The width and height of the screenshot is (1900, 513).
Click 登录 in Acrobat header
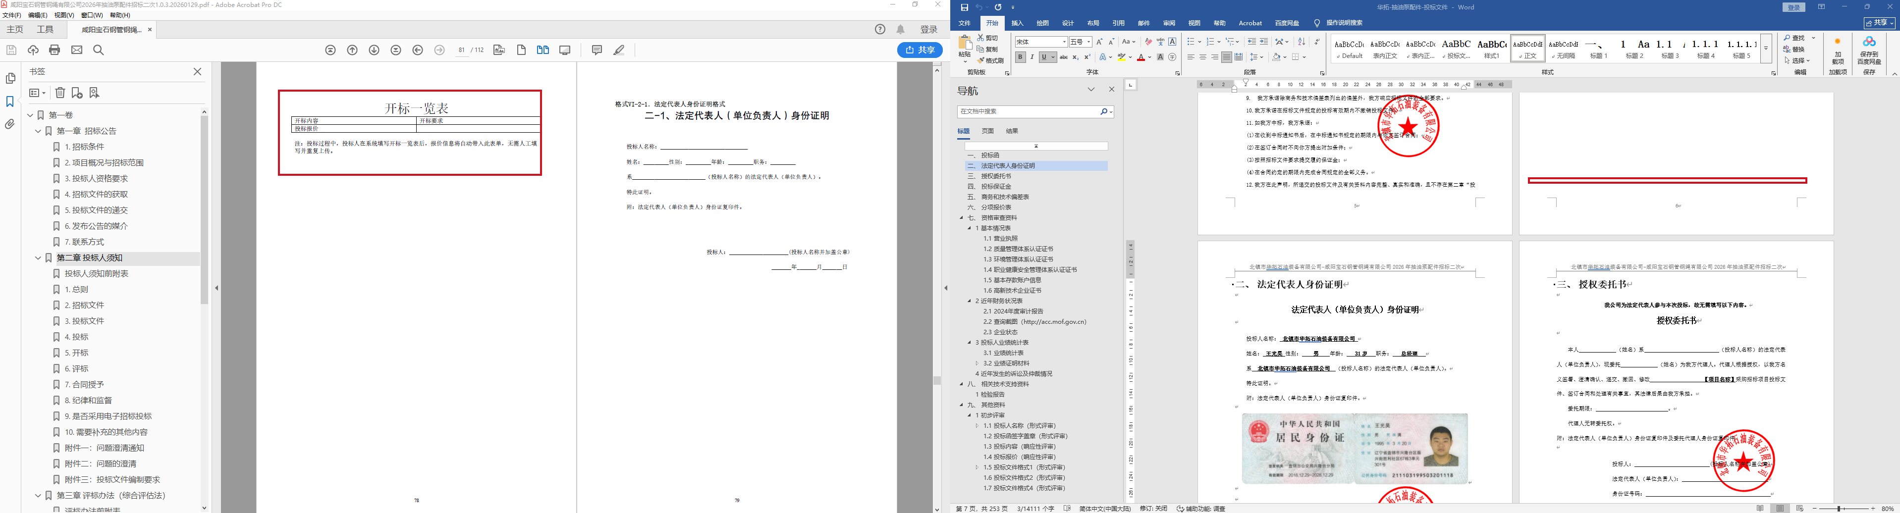click(928, 30)
